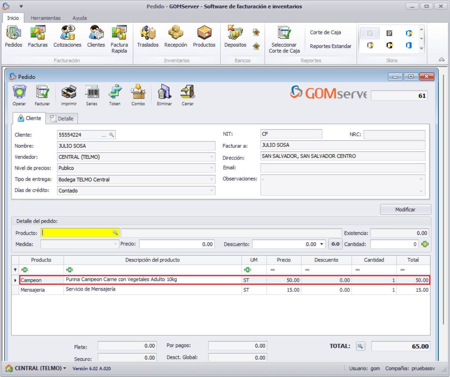Select the Cliente tab
This screenshot has width=450, height=377.
[29, 118]
